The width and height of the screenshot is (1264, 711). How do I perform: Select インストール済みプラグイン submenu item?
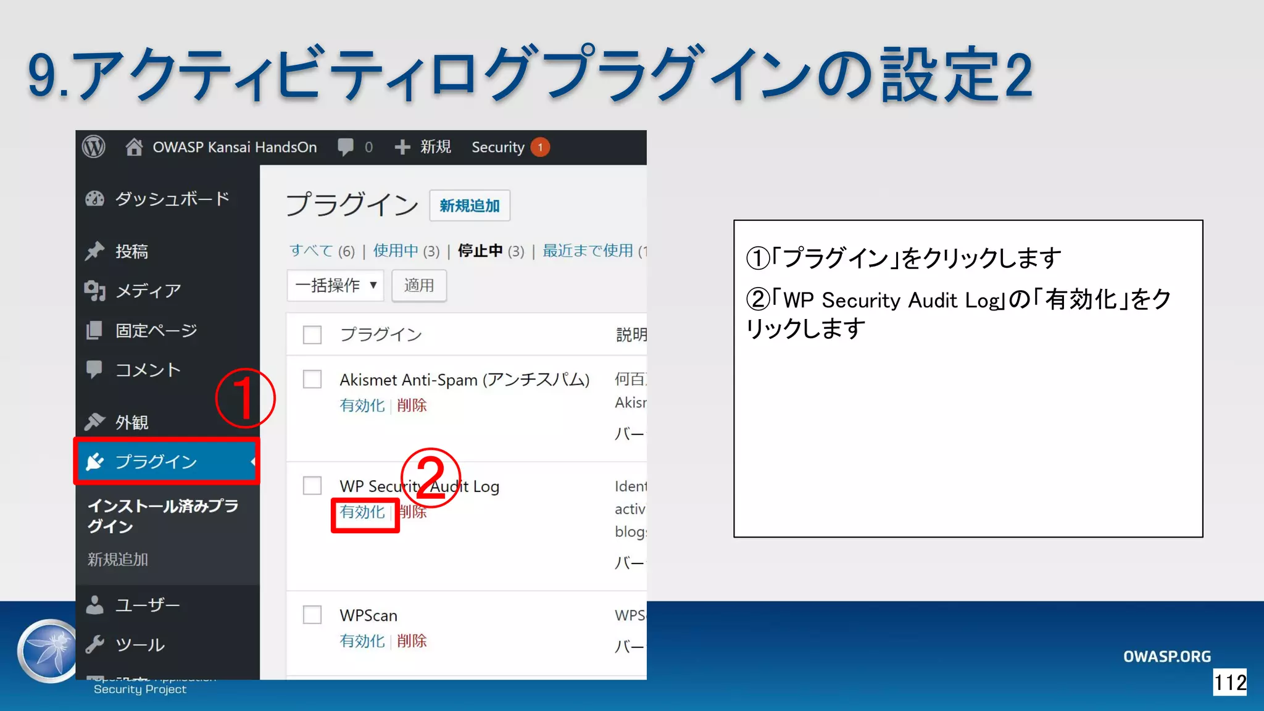click(163, 516)
